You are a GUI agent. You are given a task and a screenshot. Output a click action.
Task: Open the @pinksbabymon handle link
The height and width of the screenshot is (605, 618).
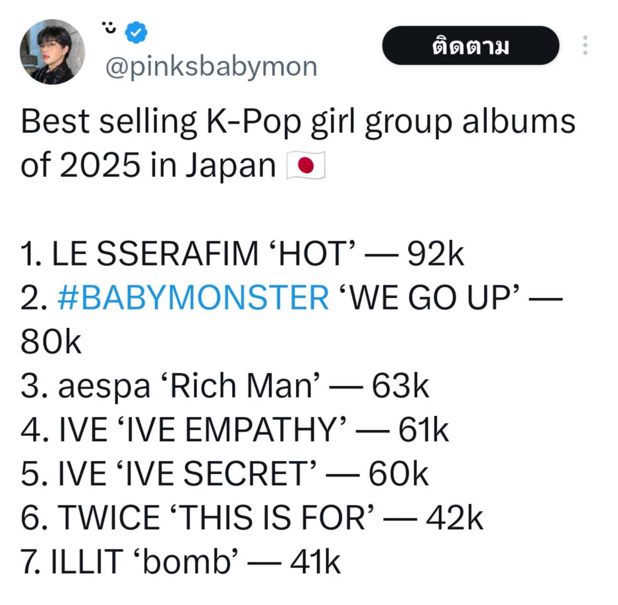tap(211, 66)
